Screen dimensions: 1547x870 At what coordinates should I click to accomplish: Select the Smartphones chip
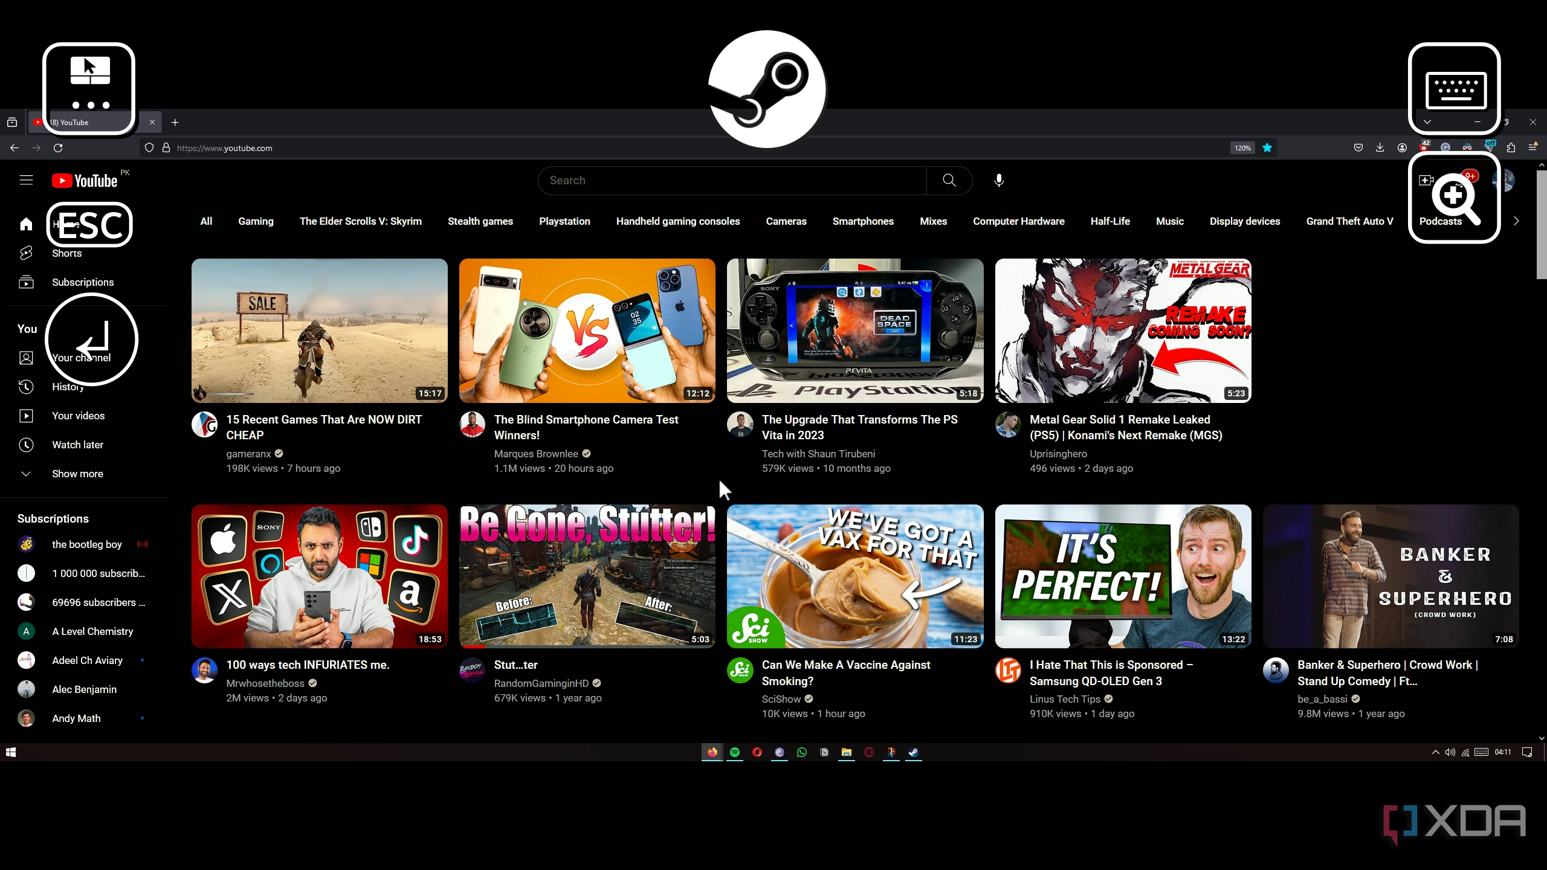tap(863, 221)
